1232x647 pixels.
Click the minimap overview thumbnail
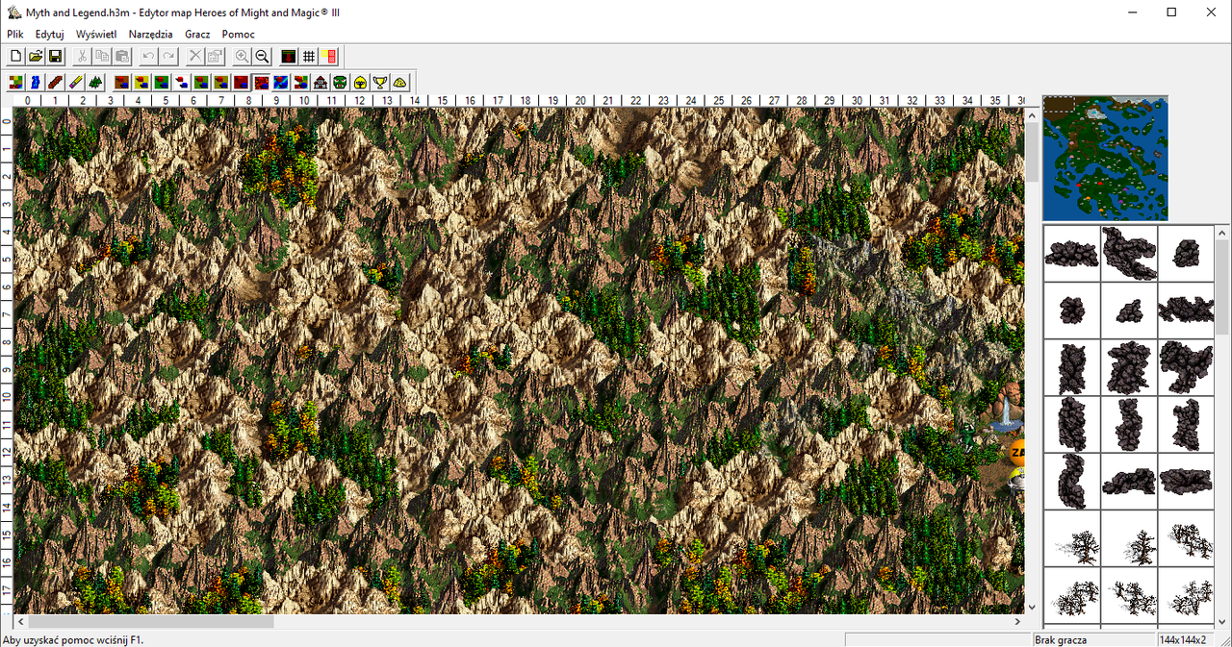pyautogui.click(x=1105, y=158)
